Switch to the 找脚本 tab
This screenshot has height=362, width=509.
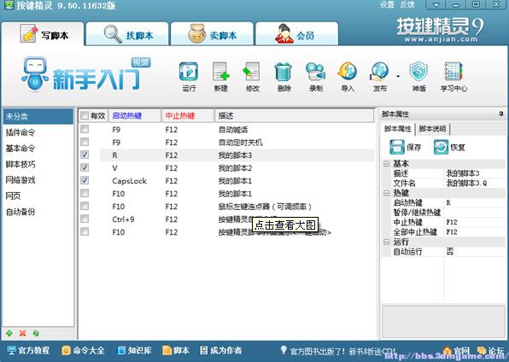[x=127, y=34]
